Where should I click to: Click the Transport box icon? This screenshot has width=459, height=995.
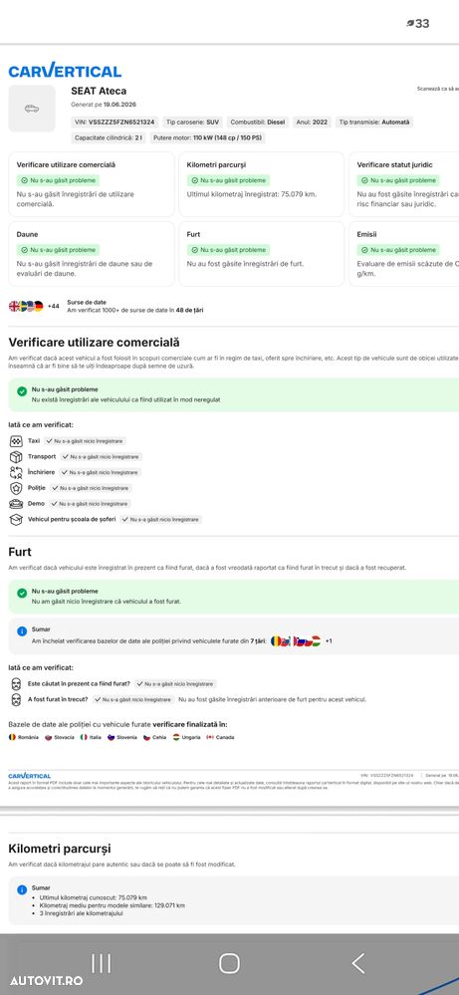(16, 456)
